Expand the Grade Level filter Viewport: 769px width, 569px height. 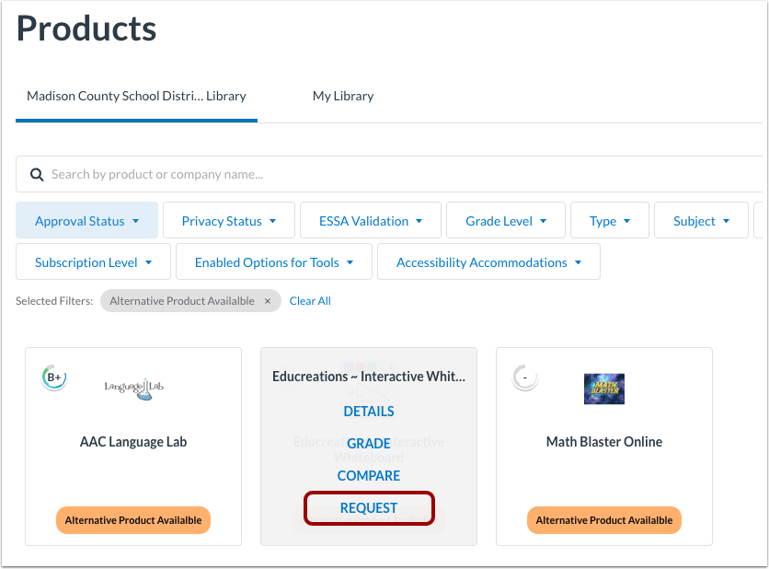[x=506, y=221]
